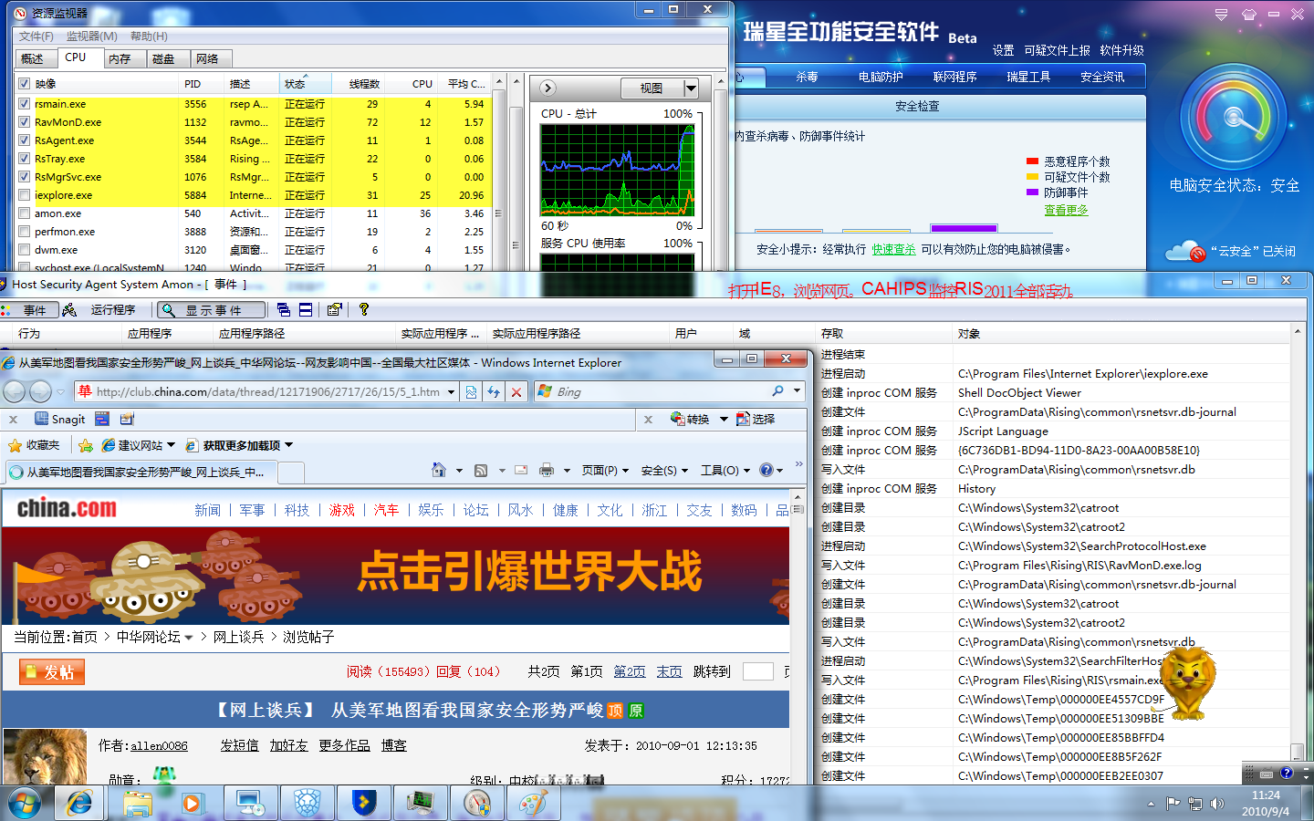1314x821 pixels.
Task: Open Snagit from the IE toolbar
Action: point(59,419)
